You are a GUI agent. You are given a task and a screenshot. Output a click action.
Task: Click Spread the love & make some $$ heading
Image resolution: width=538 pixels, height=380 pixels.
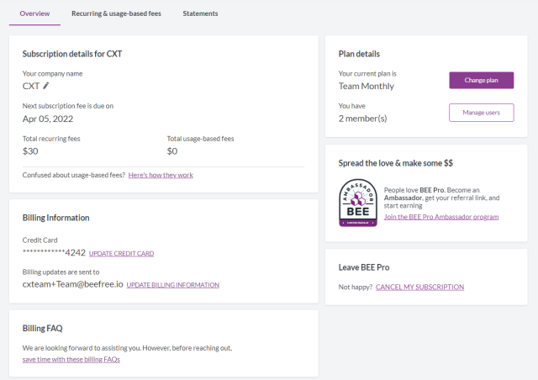[x=396, y=163]
